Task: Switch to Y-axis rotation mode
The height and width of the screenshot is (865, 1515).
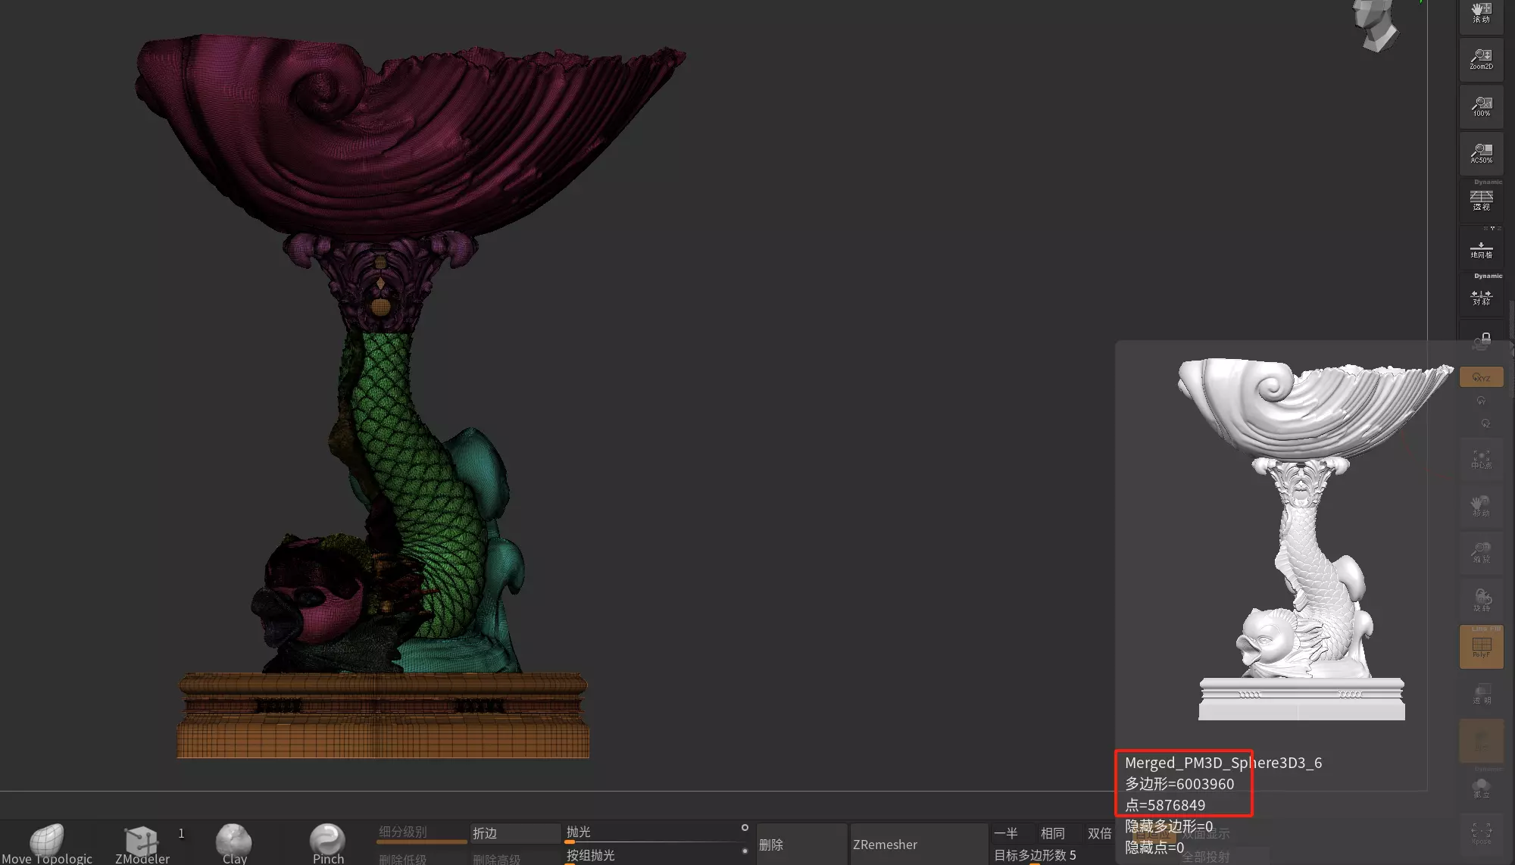Action: tap(1481, 401)
